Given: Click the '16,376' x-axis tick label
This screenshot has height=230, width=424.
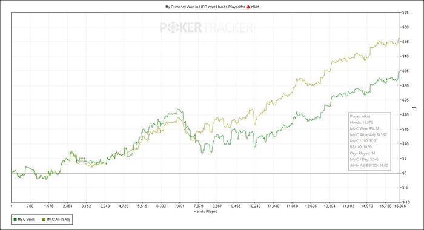Looking at the screenshot, I should click(400, 206).
